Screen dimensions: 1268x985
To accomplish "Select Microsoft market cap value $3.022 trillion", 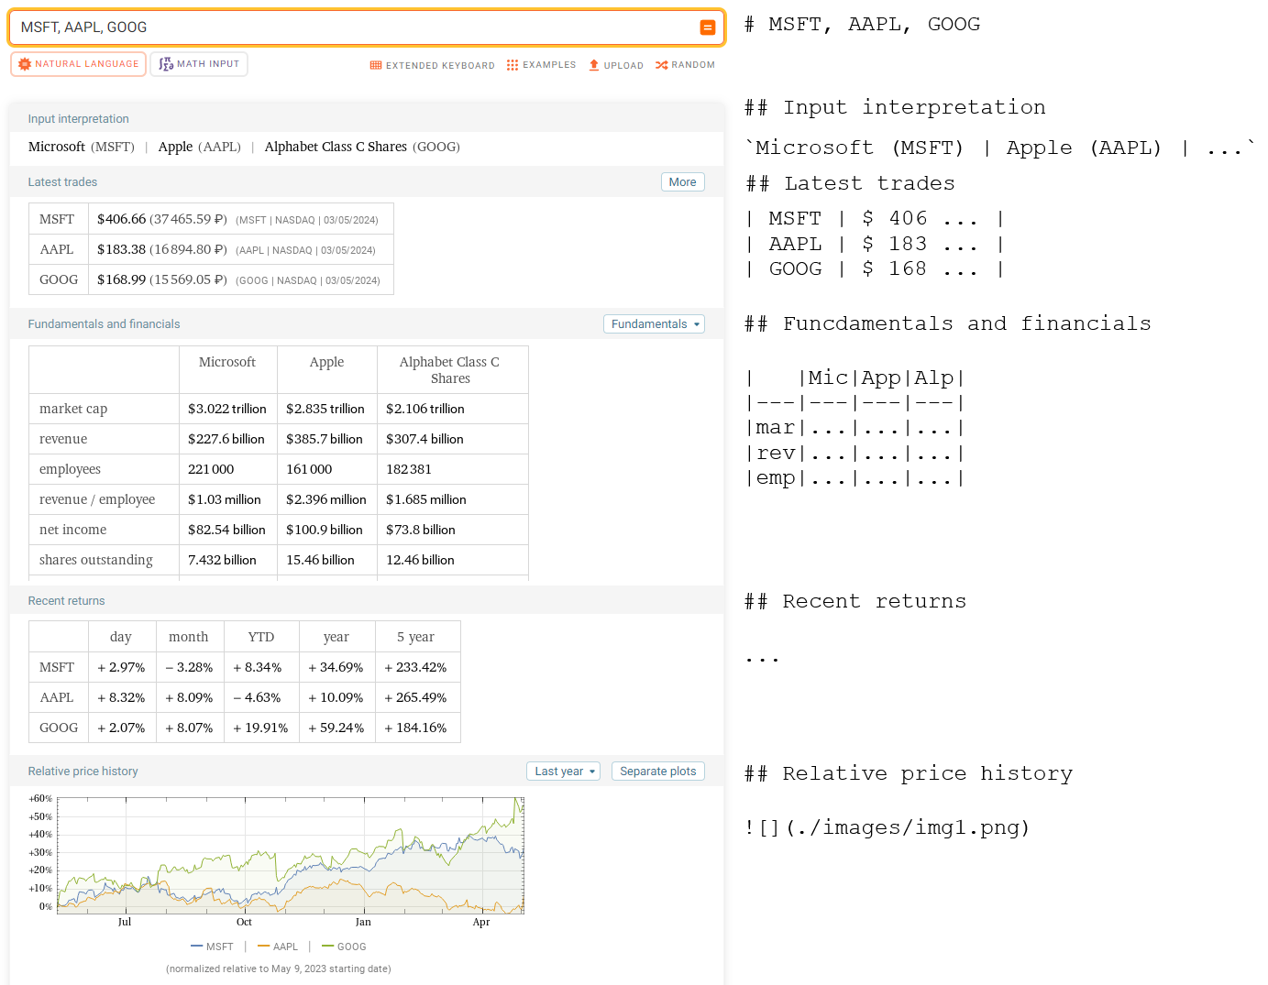I will 227,409.
